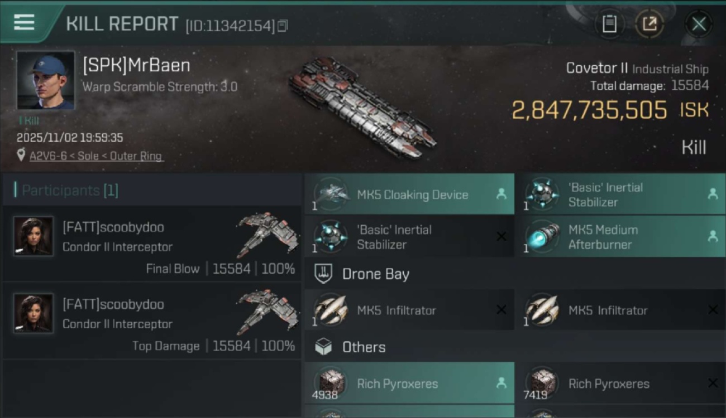Select the MK5 Cloaking Device item
Screen dimensions: 726x418
412,195
